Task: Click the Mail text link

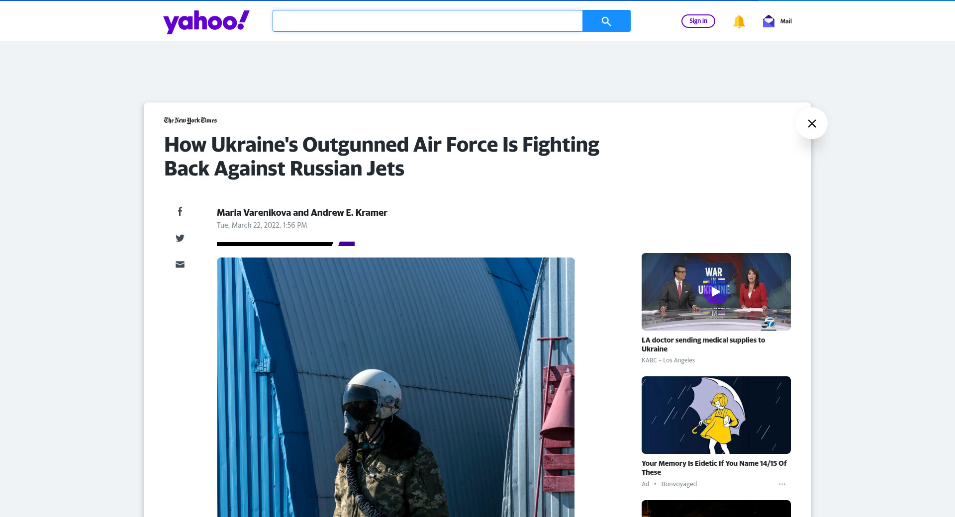Action: click(x=786, y=21)
